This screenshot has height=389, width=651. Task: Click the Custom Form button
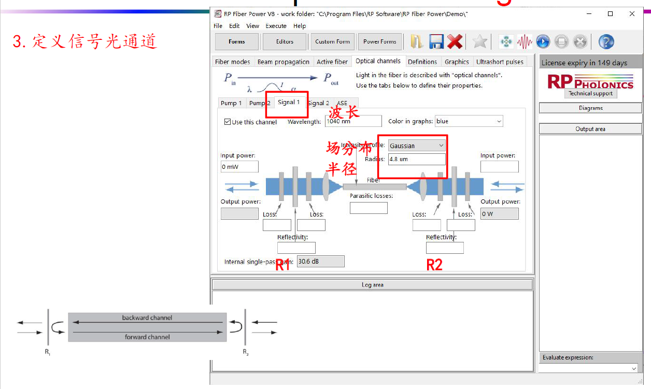click(x=332, y=41)
